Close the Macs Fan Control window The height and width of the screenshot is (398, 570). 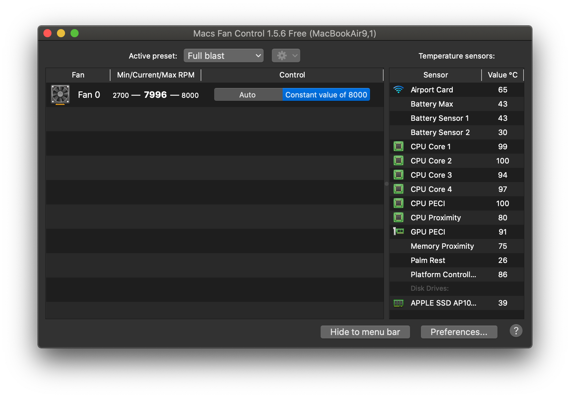click(x=47, y=33)
